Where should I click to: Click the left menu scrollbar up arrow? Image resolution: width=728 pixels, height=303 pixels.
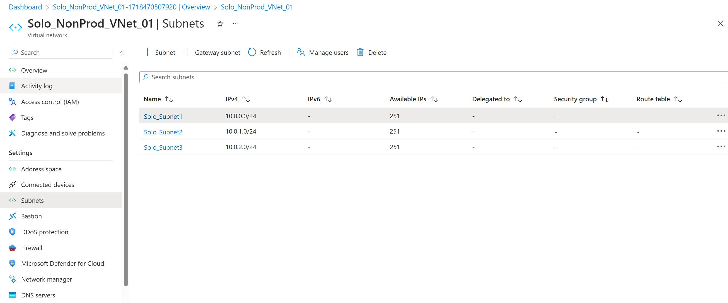click(x=126, y=68)
